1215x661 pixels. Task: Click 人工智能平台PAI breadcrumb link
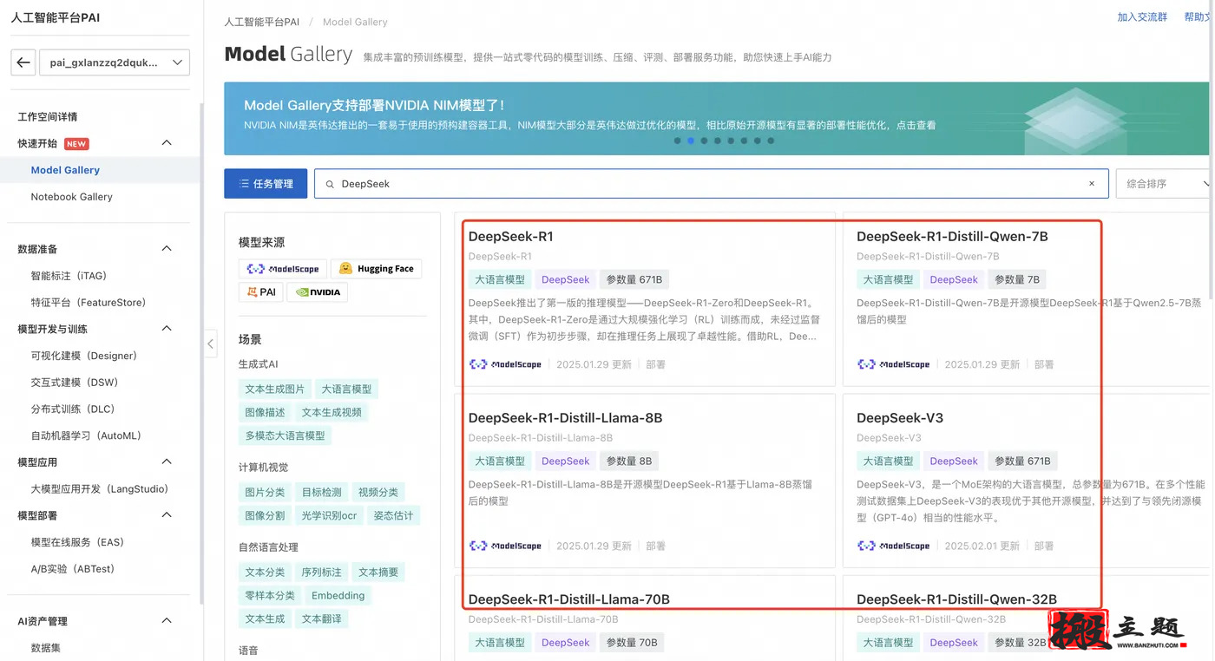tap(261, 22)
